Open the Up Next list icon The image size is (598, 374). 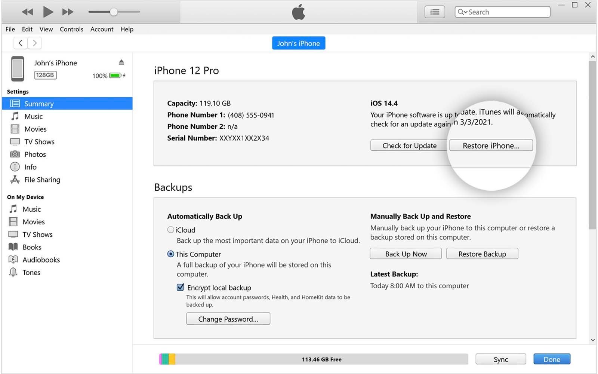pyautogui.click(x=434, y=12)
